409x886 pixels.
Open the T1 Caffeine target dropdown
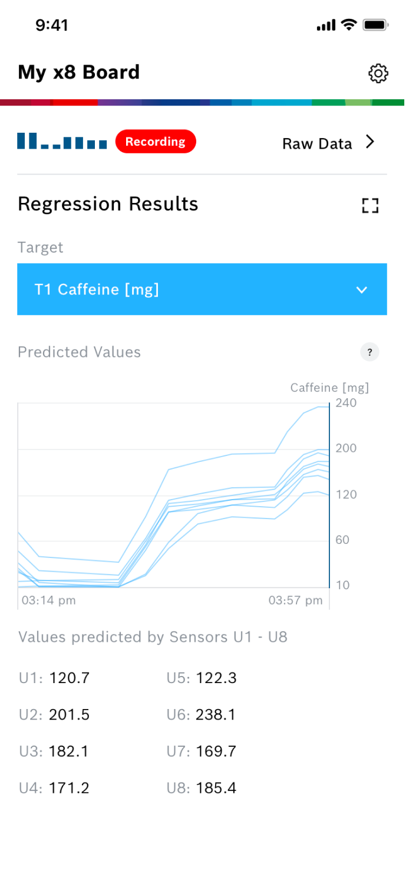pyautogui.click(x=202, y=289)
